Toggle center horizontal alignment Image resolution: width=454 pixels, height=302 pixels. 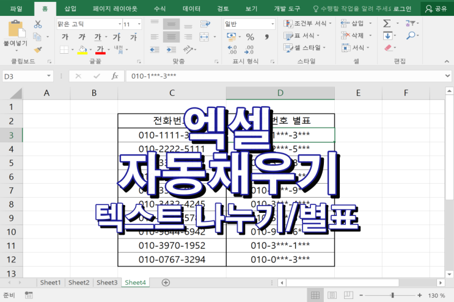click(171, 37)
